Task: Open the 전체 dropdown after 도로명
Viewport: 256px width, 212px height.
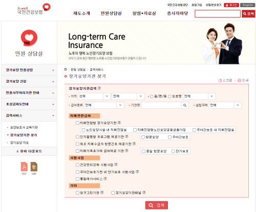Action: tap(199, 96)
